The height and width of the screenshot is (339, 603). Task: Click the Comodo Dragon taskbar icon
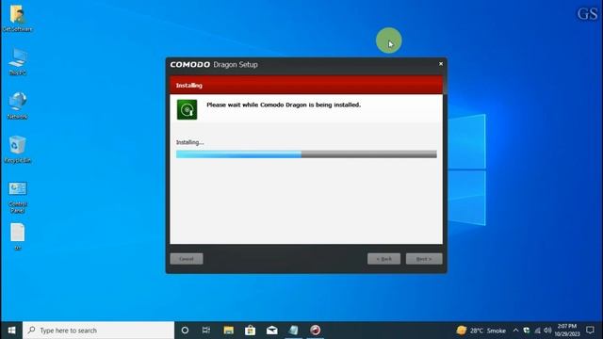pos(316,331)
